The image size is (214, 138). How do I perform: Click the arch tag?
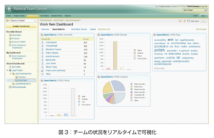coord(170,39)
